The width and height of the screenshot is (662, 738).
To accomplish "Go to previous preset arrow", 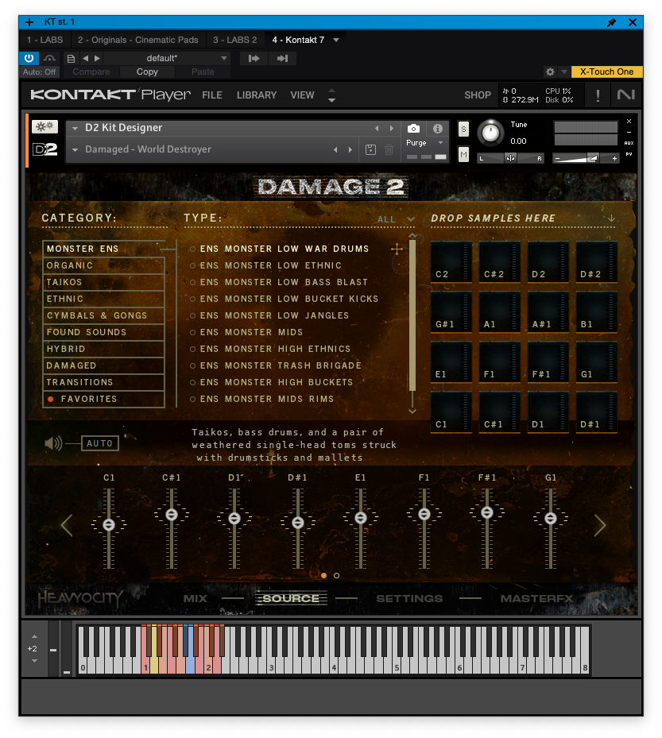I will point(86,58).
